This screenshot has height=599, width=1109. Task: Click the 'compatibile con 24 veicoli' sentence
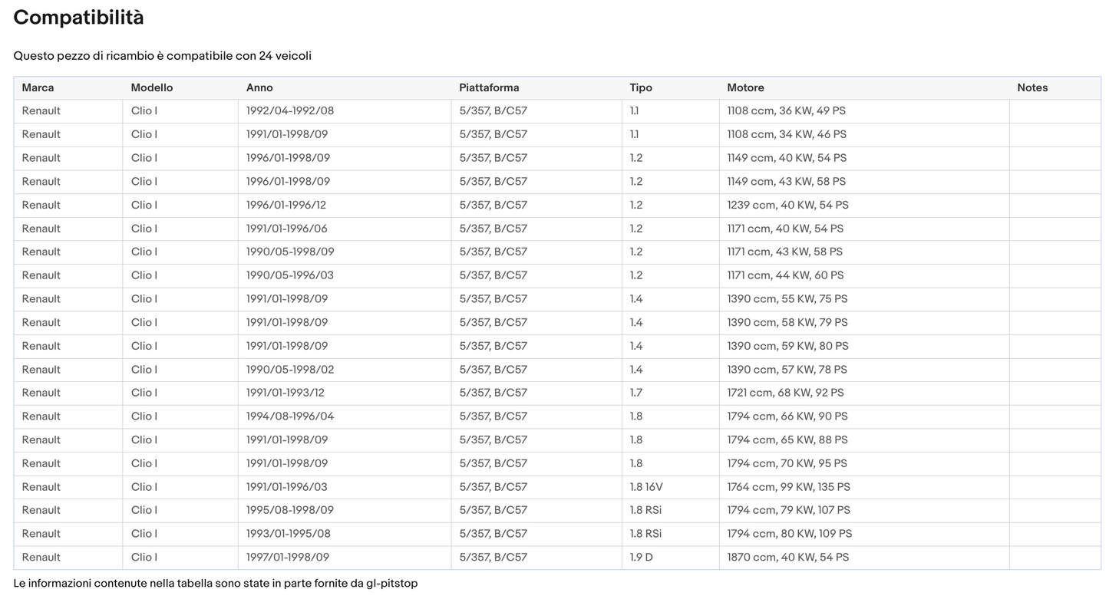click(x=163, y=56)
